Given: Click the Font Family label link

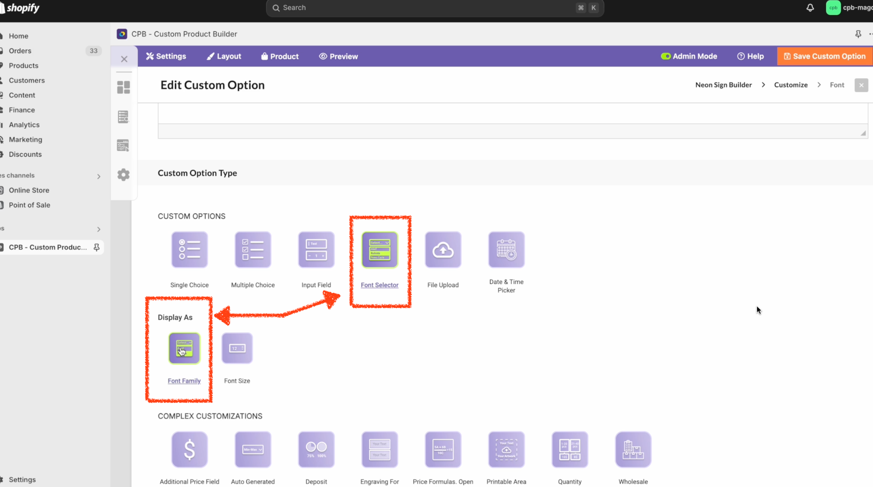Looking at the screenshot, I should 184,381.
